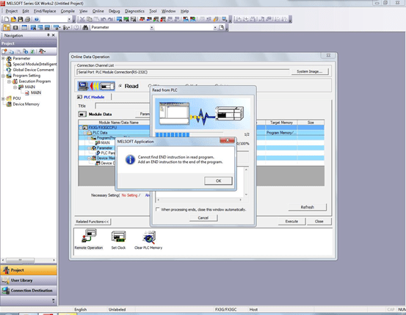Click the Copy toolbar icon
406x315 pixels.
click(x=90, y=19)
